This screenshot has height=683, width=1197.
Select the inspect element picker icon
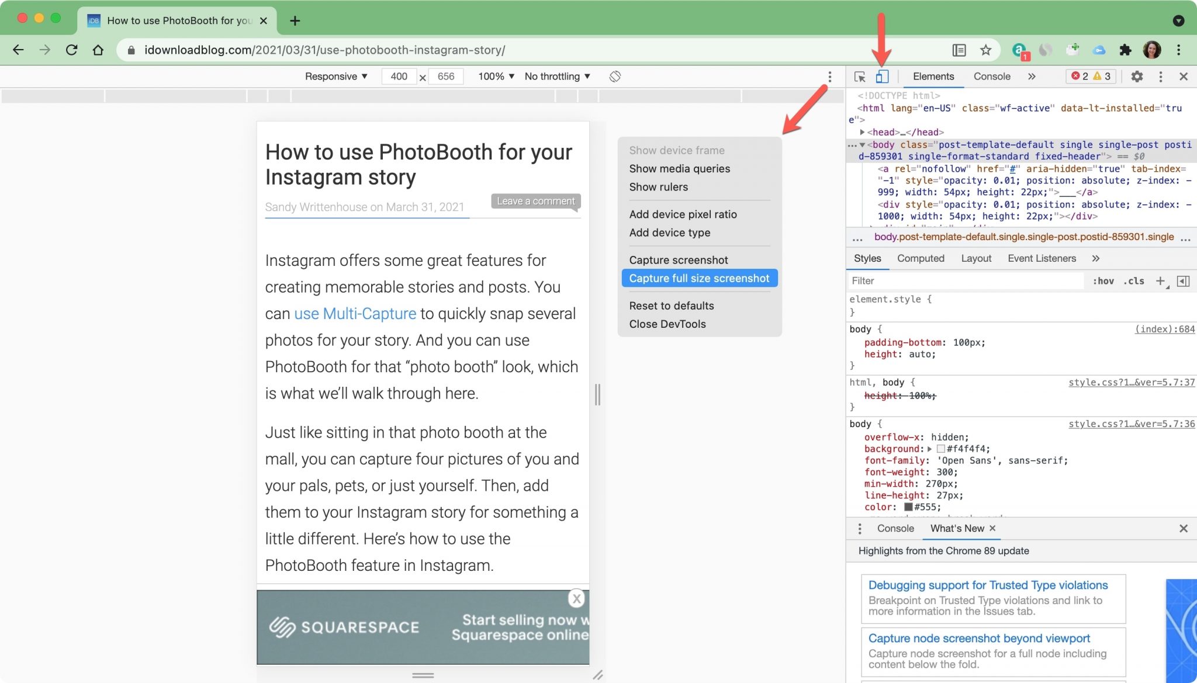pyautogui.click(x=859, y=77)
